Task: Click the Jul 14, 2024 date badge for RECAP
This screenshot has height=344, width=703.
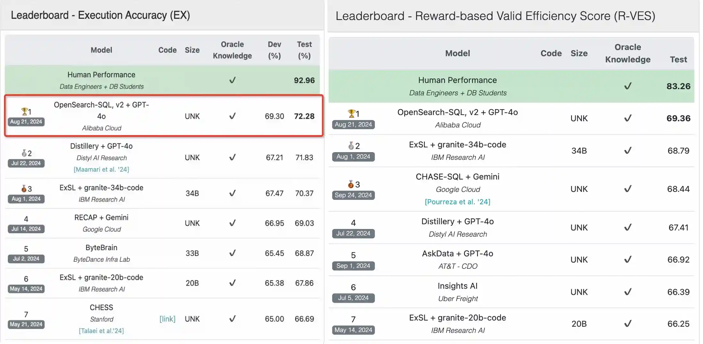Action: [26, 229]
